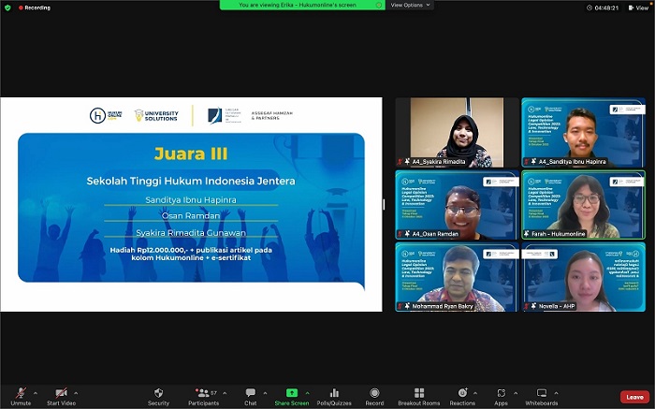Expand share options arrow beside Share Screen

point(308,393)
